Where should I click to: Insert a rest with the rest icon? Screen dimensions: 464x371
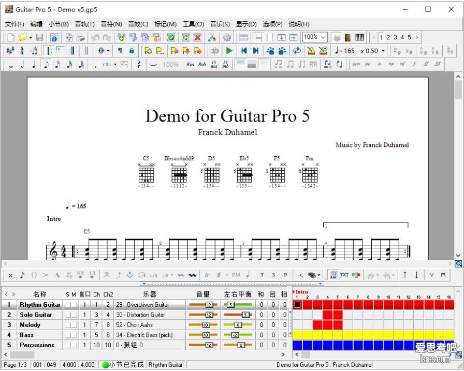(139, 65)
